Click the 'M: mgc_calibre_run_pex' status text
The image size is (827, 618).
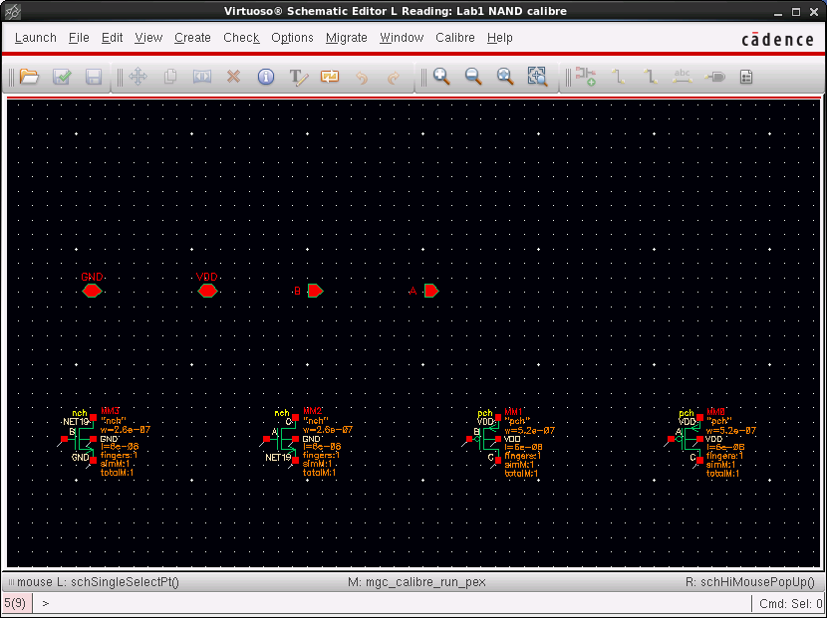click(x=416, y=582)
